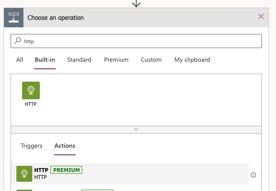
Task: Go to the Custom tab
Action: coord(151,60)
